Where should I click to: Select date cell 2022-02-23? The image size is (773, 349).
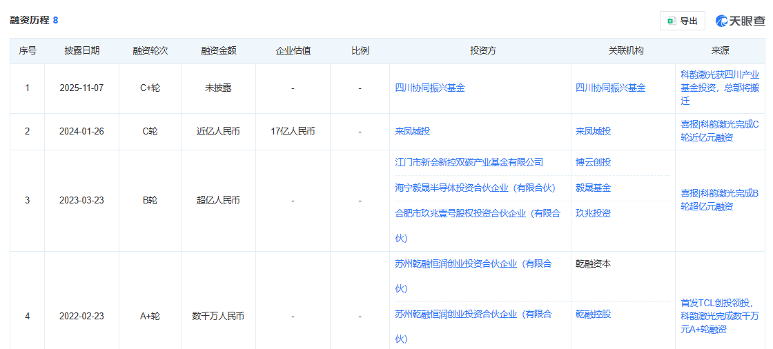point(82,317)
